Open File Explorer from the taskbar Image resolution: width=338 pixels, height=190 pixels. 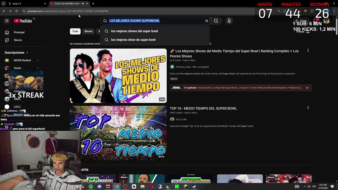143,187
